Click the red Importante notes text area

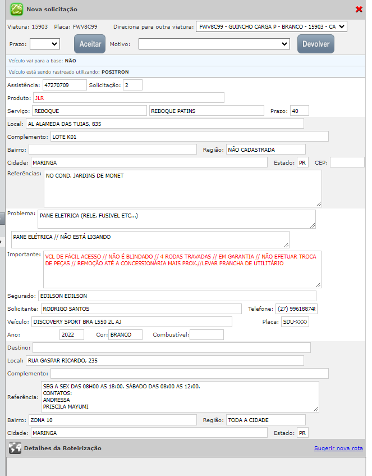tap(182, 269)
